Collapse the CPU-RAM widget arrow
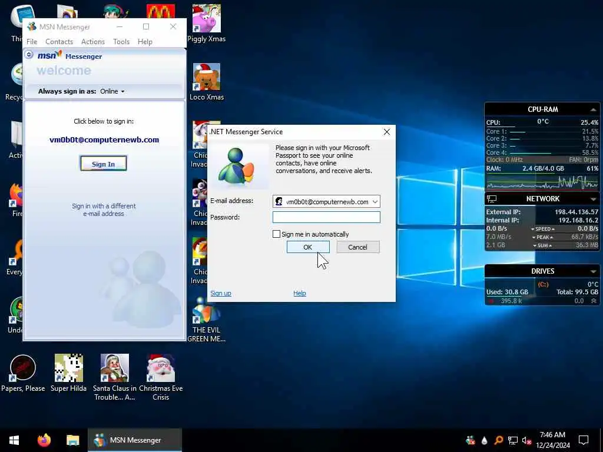This screenshot has width=603, height=452. (x=593, y=109)
